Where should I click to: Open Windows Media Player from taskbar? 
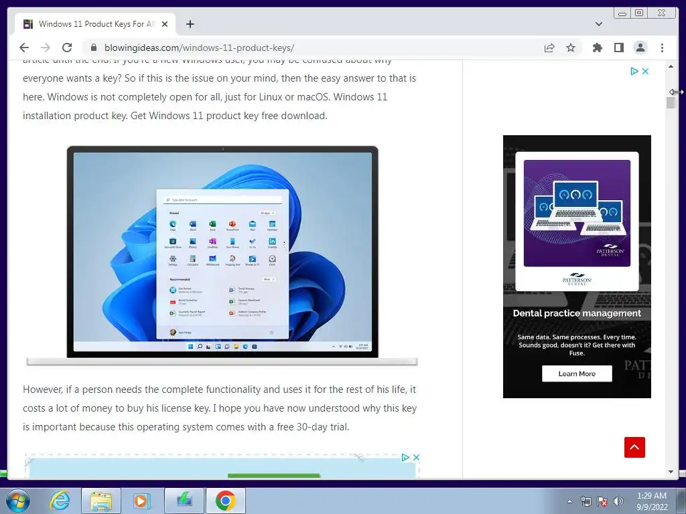tap(142, 501)
